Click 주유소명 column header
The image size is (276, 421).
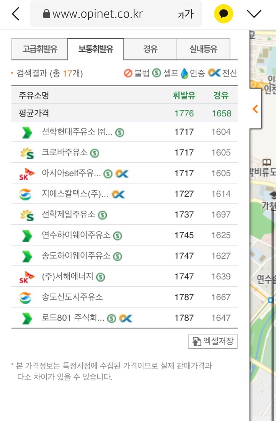click(x=34, y=95)
